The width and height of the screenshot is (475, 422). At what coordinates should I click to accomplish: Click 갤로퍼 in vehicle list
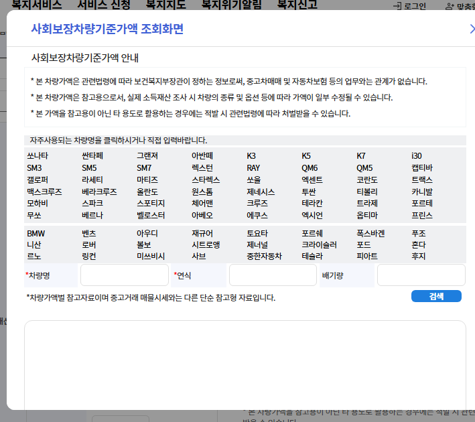[x=38, y=180]
